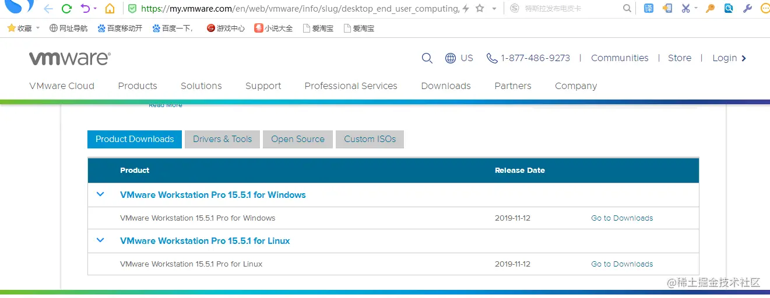
Task: Go to the browser home page icon
Action: tap(110, 9)
